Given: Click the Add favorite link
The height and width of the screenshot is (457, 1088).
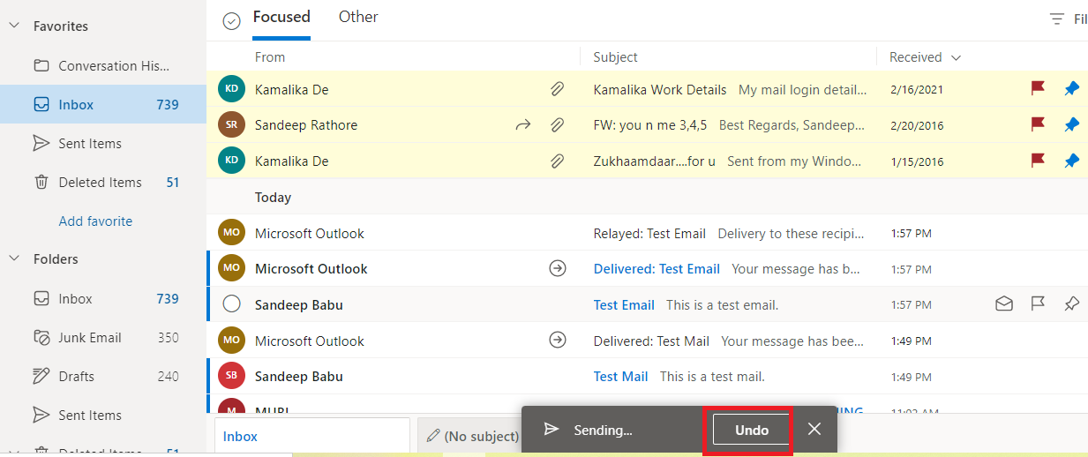Looking at the screenshot, I should click(95, 221).
